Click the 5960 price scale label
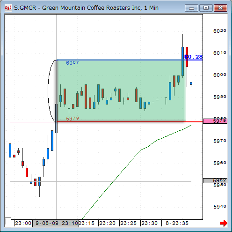This screenshot has height=232, width=232. (x=220, y=163)
